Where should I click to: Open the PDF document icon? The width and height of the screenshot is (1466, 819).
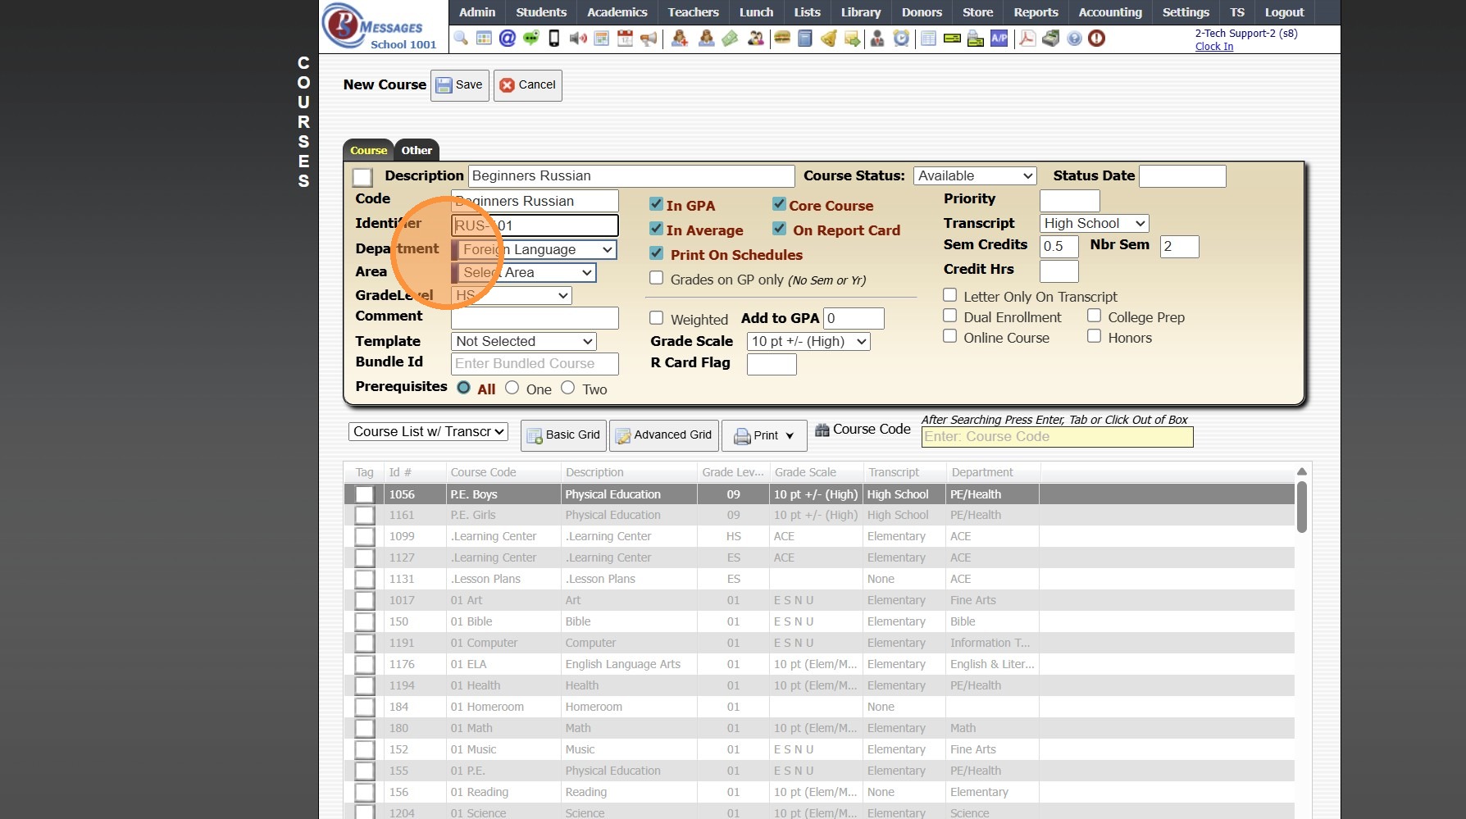(1027, 39)
